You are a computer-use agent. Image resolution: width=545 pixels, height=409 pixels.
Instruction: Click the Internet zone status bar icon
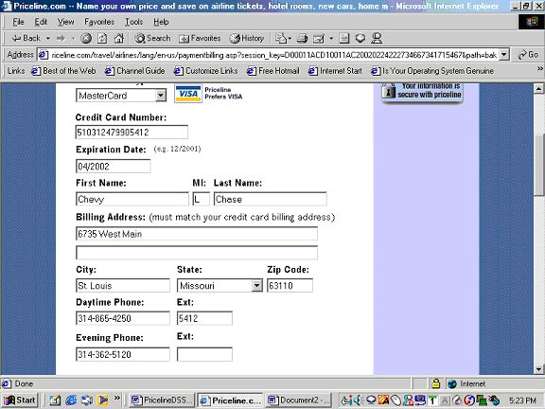point(452,384)
